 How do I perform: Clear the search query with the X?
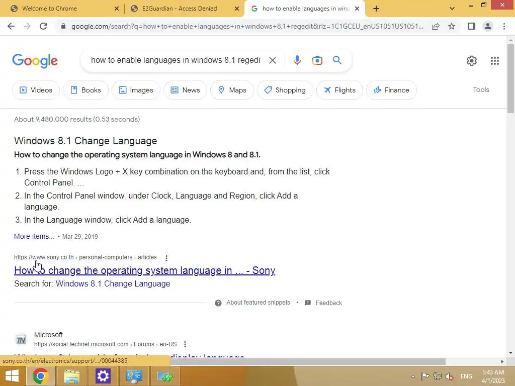click(x=272, y=60)
